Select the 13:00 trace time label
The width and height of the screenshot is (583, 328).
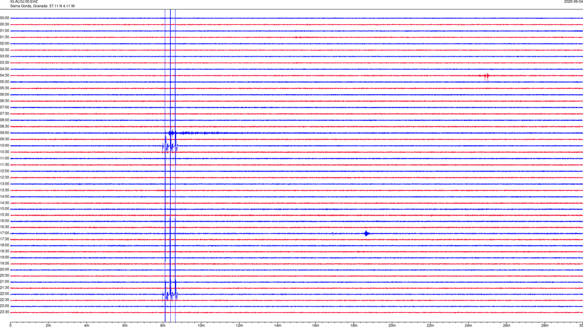point(5,183)
